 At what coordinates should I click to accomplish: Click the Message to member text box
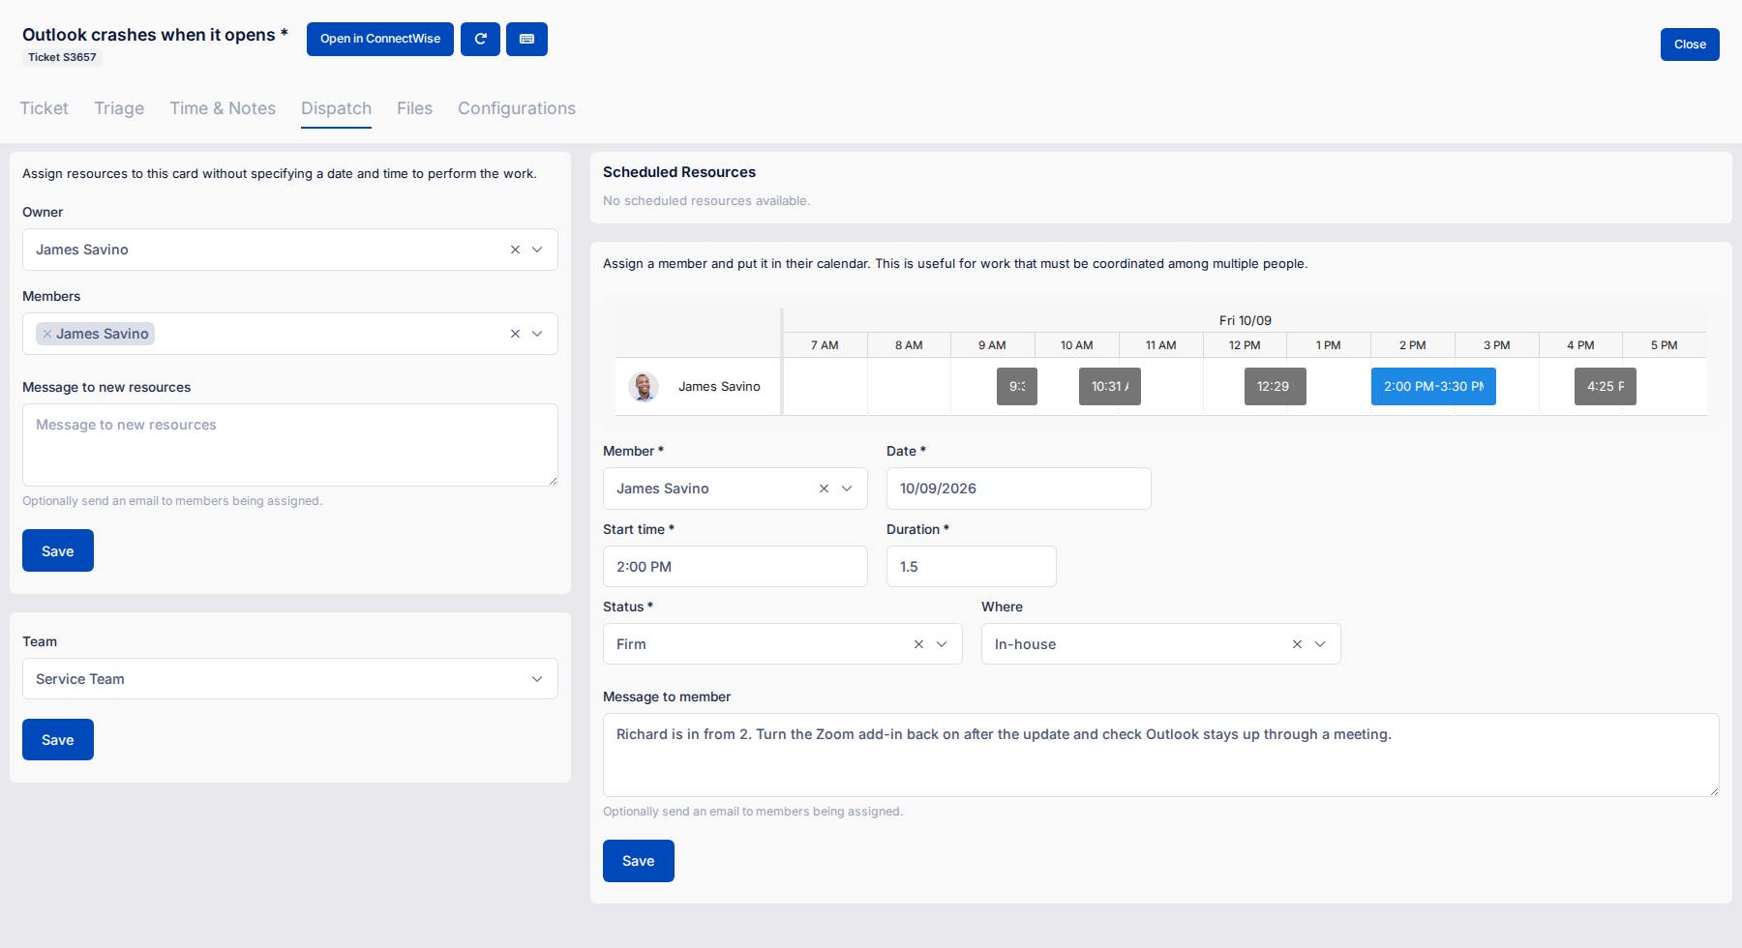coord(1161,755)
